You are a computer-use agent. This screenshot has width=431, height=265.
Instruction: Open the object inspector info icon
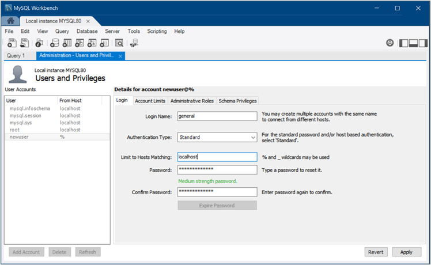(x=39, y=43)
